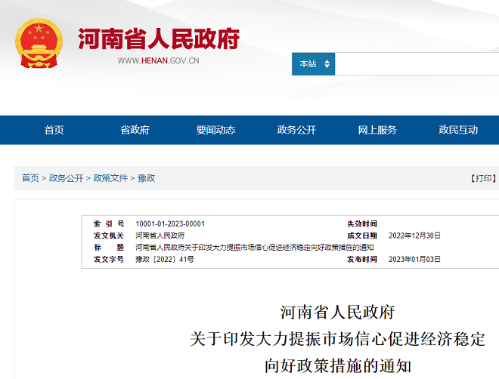This screenshot has height=379, width=499.
Task: Go to 首页 in the navigation bar
Action: pos(54,130)
